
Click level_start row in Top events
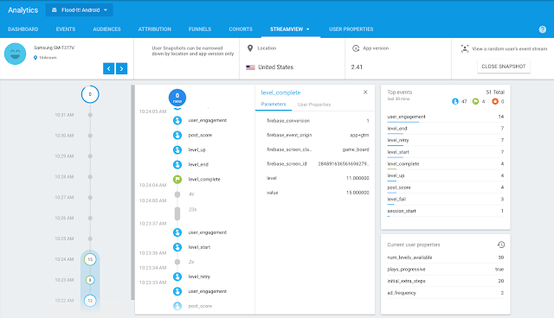coord(446,152)
